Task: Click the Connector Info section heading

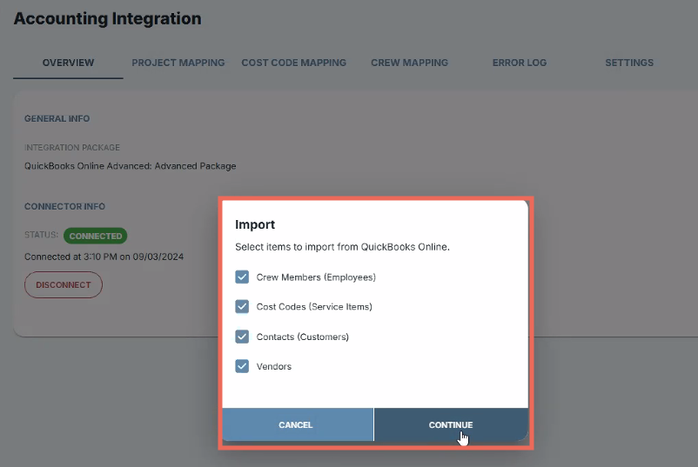Action: [x=64, y=206]
